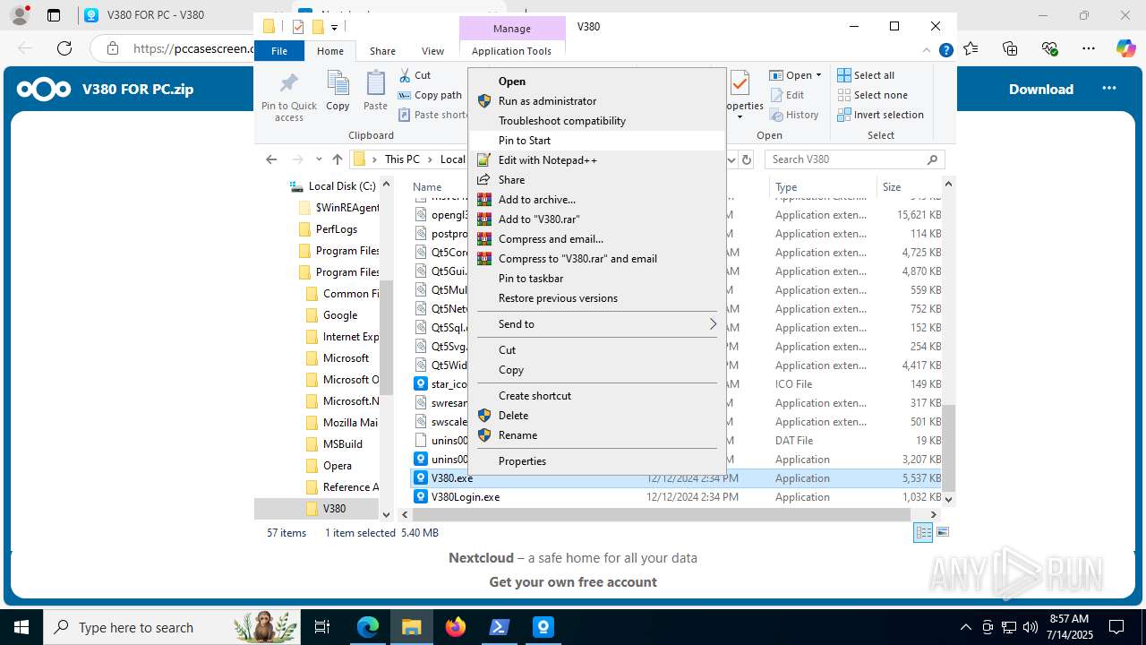The height and width of the screenshot is (645, 1146).
Task: Choose Add to "V380.rar" entry
Action: click(596, 219)
